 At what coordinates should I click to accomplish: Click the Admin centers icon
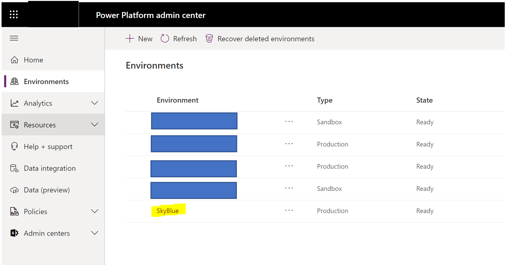(15, 233)
